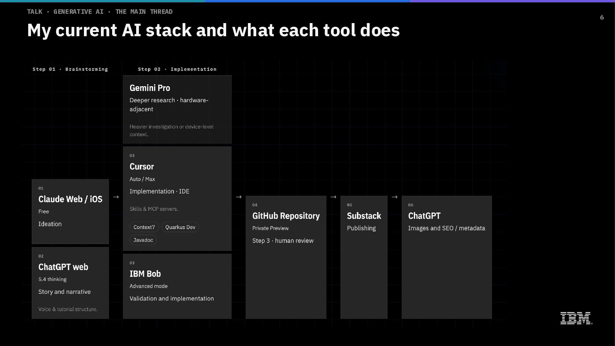Click the IBM Bob card heading
Image resolution: width=615 pixels, height=346 pixels.
click(145, 274)
